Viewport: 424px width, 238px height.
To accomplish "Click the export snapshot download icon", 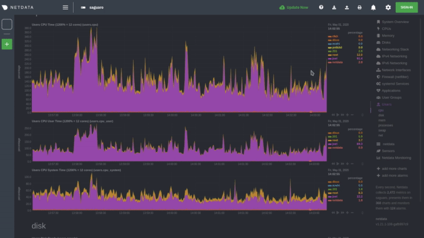I will click(x=334, y=8).
